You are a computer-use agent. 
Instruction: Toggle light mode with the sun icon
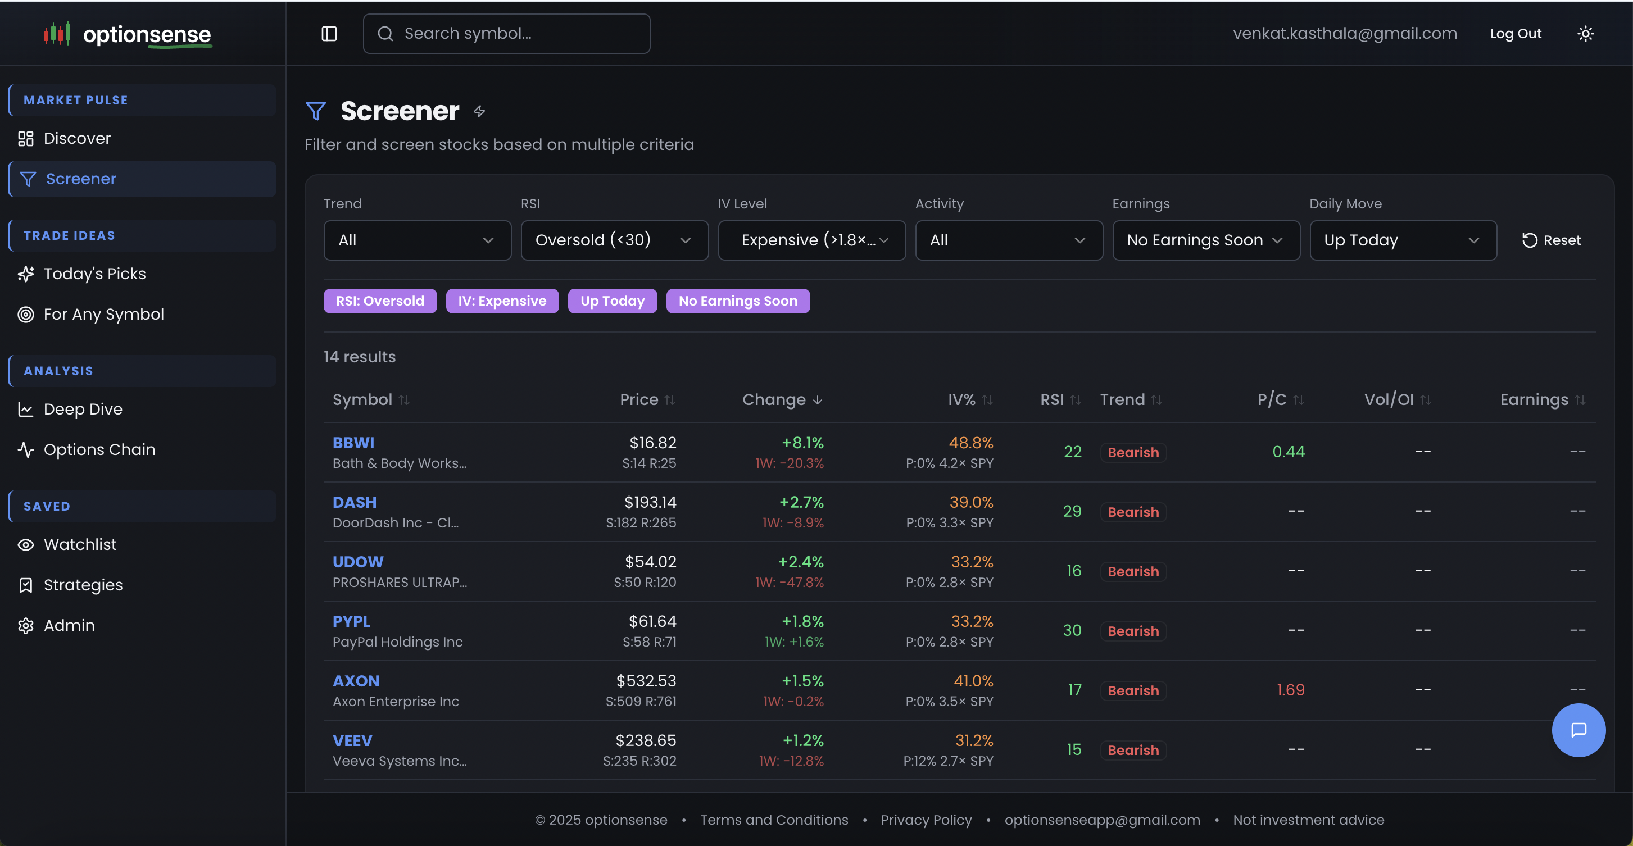click(x=1585, y=34)
